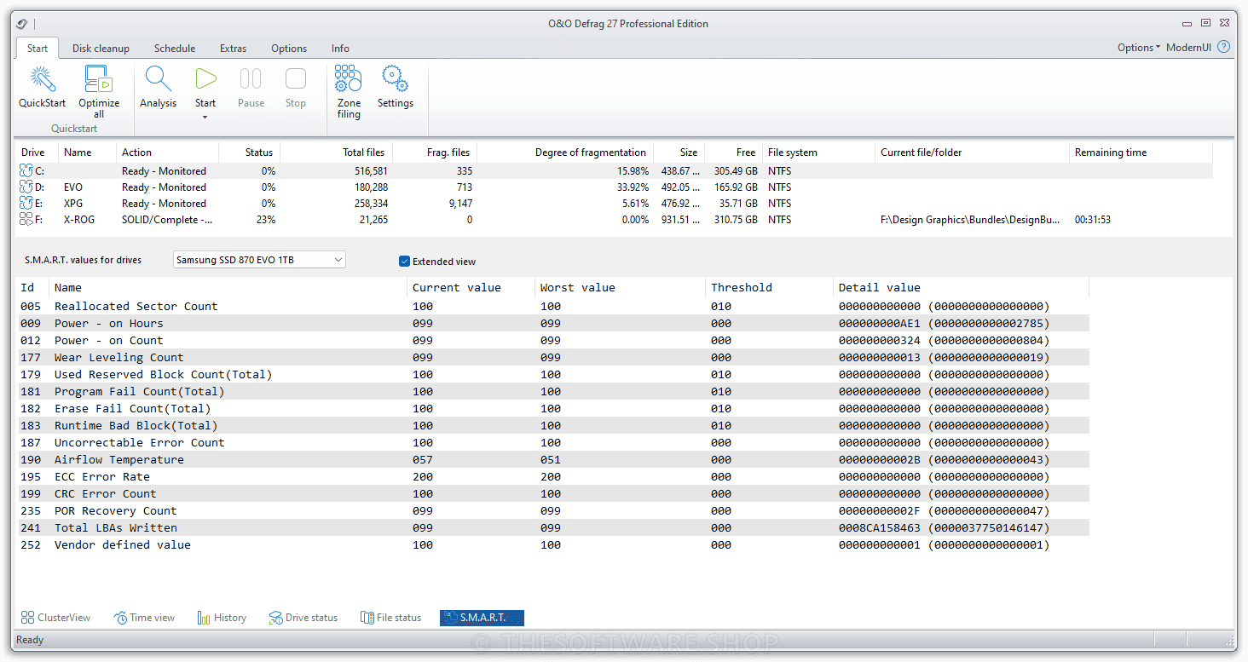Click the 00:31:53 remaining time value
This screenshot has height=662, width=1248.
click(x=1093, y=220)
